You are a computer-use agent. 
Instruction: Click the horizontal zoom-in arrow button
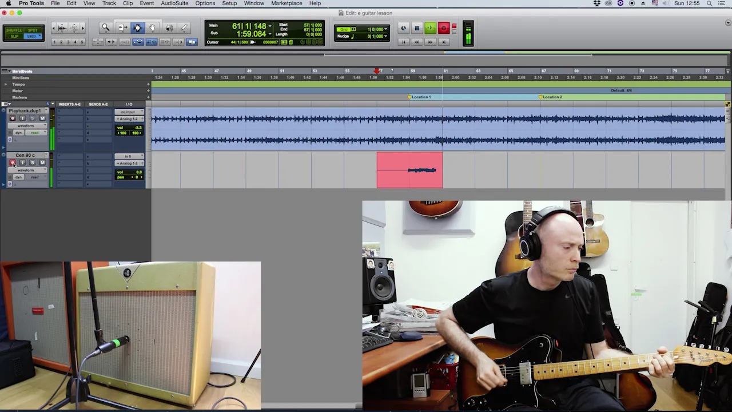tap(82, 28)
